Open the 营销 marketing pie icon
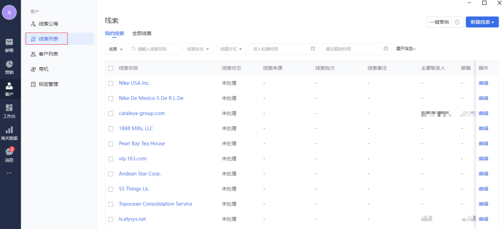The width and height of the screenshot is (504, 229). tap(9, 65)
